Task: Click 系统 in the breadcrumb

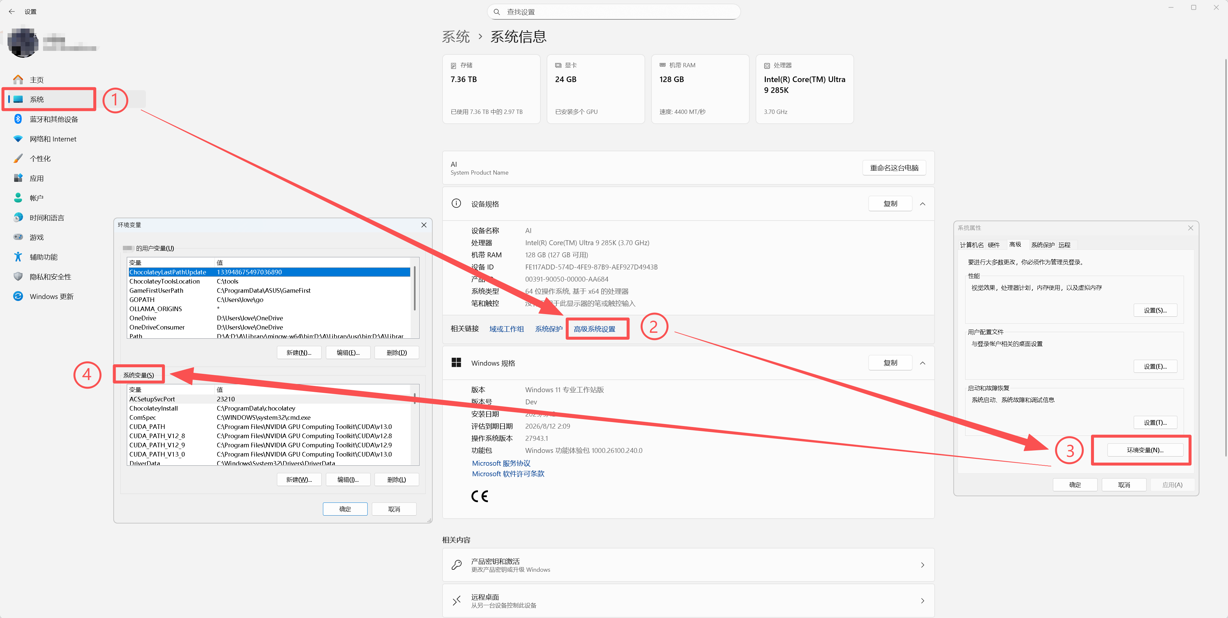Action: pyautogui.click(x=455, y=37)
